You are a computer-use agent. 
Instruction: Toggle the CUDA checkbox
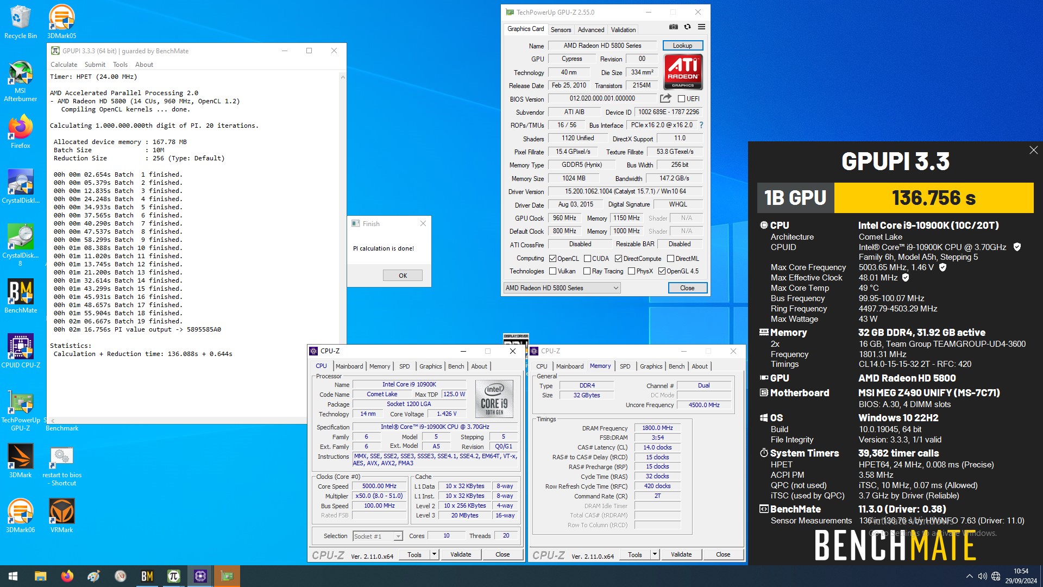[x=587, y=259]
